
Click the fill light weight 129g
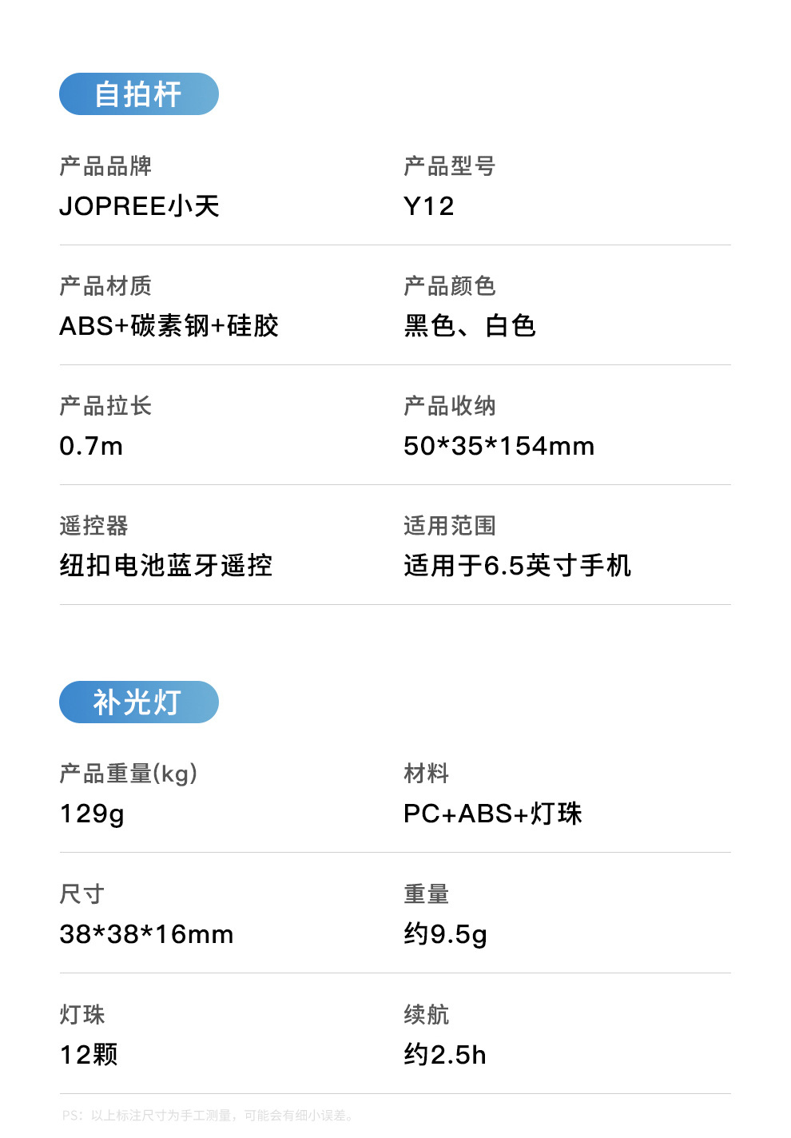[92, 814]
